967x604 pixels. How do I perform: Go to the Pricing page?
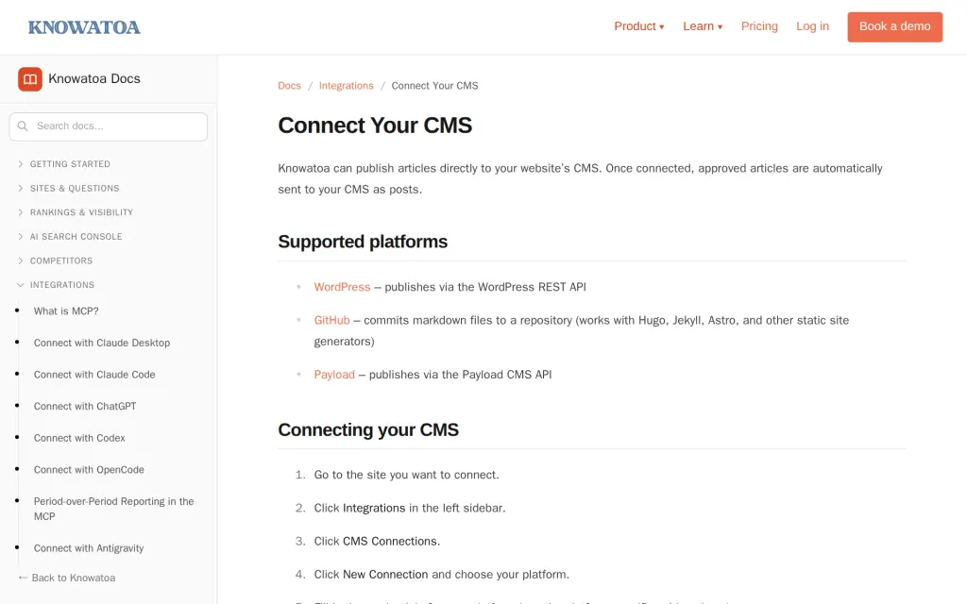point(759,26)
